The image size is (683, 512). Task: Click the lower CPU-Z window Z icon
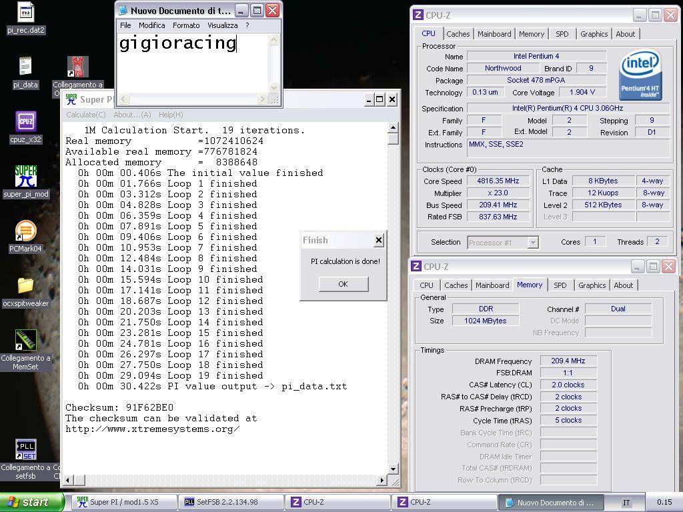tap(416, 266)
